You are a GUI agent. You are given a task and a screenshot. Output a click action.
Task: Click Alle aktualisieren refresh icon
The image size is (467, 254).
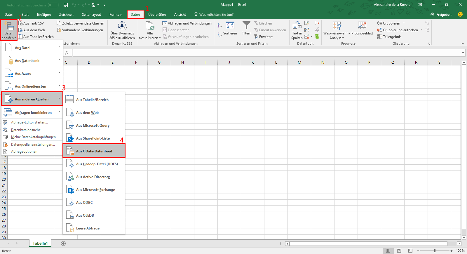pos(150,26)
